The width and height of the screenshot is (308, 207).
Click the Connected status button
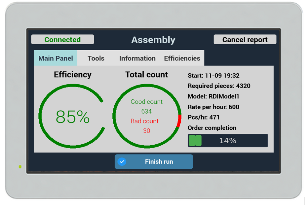click(x=62, y=40)
